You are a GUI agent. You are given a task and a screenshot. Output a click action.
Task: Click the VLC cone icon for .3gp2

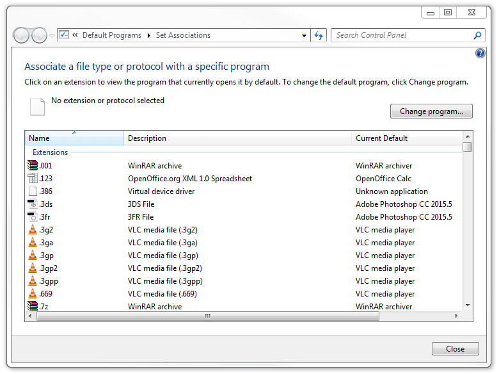pyautogui.click(x=33, y=268)
